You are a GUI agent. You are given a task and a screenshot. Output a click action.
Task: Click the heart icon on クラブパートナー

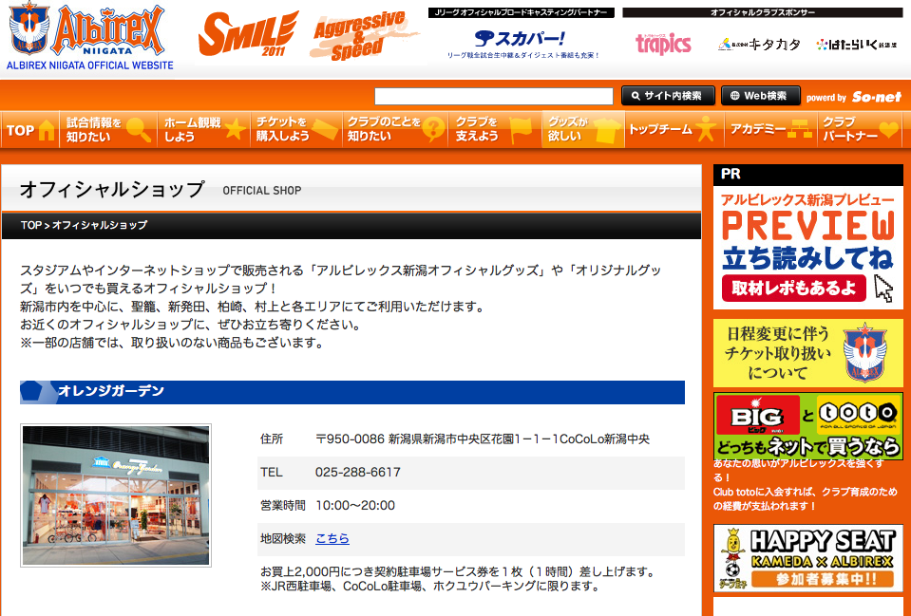pyautogui.click(x=888, y=129)
